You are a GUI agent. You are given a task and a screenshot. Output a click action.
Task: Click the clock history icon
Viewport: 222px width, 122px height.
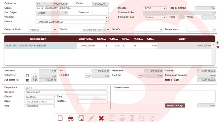pos(152,118)
